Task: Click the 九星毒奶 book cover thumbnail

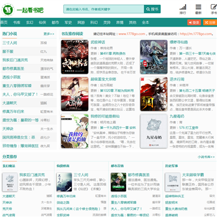Action: coord(154,131)
